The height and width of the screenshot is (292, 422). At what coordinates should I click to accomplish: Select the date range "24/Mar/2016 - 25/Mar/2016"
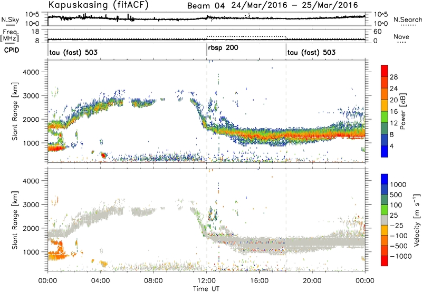tap(294, 5)
